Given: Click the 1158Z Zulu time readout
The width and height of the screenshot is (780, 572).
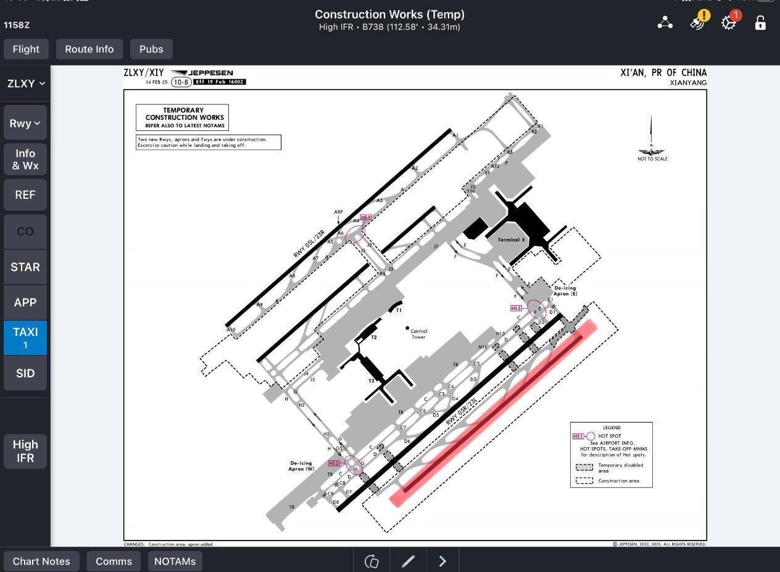Looking at the screenshot, I should point(17,25).
